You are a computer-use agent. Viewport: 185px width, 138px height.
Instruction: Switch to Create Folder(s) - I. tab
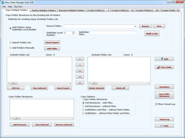point(98,10)
